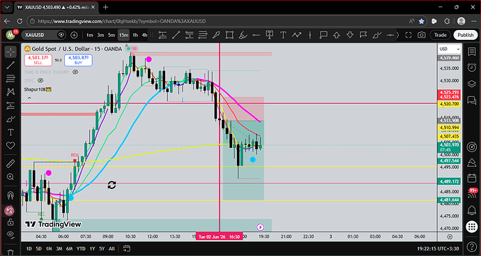Image resolution: width=481 pixels, height=256 pixels.
Task: Click the add symbol plus button
Action: click(74, 35)
